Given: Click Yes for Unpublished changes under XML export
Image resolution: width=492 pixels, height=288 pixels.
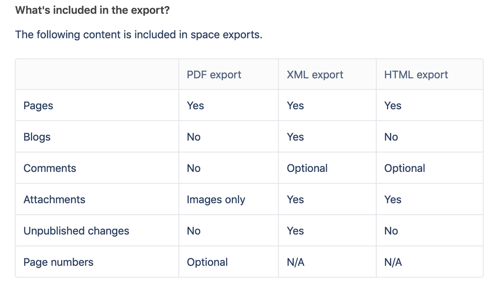Looking at the screenshot, I should (x=295, y=231).
